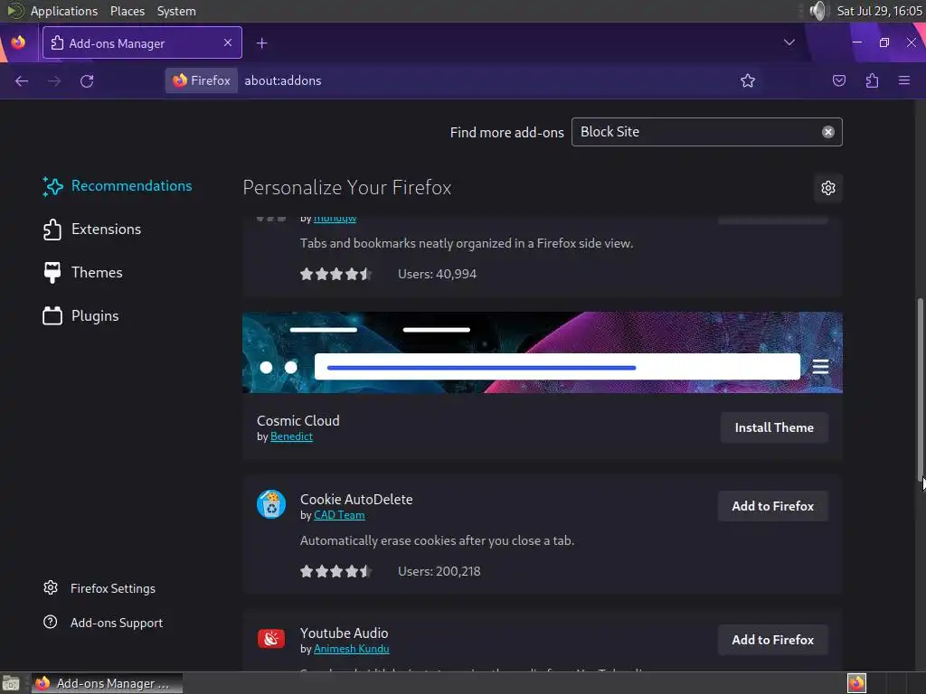Image resolution: width=926 pixels, height=694 pixels.
Task: Click the about:addons URL text
Action: tap(283, 80)
